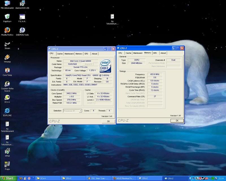Launch the Counter-Strike Source shortcut
This screenshot has height=181, width=226.
pos(7,86)
